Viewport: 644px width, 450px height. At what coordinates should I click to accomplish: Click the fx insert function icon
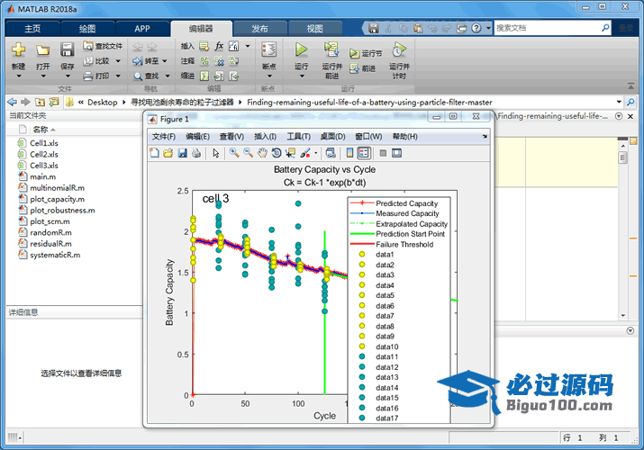219,46
